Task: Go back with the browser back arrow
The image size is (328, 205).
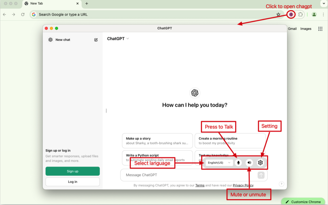Action: coord(4,15)
